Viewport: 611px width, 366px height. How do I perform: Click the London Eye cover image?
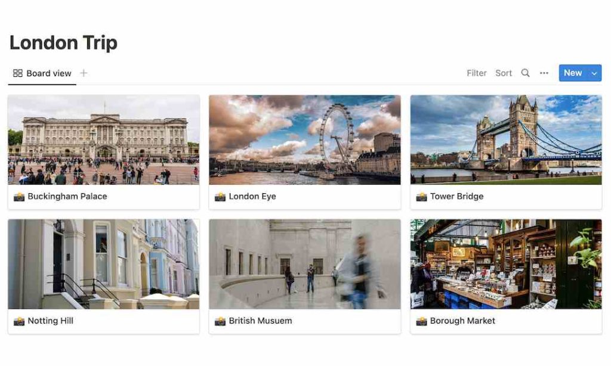pos(304,140)
